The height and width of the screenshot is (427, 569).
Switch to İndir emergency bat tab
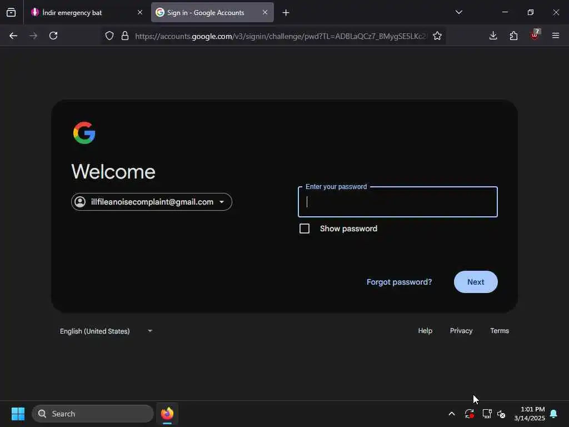(87, 12)
